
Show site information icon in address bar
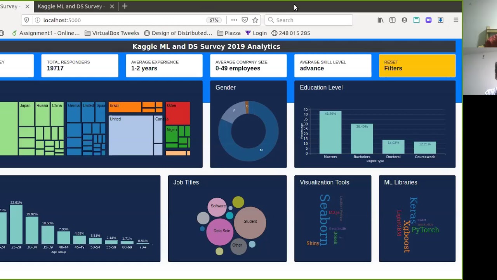click(37, 20)
